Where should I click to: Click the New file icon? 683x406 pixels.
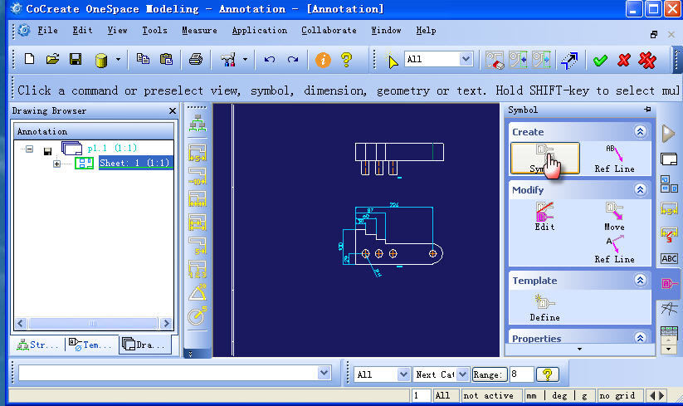click(29, 59)
